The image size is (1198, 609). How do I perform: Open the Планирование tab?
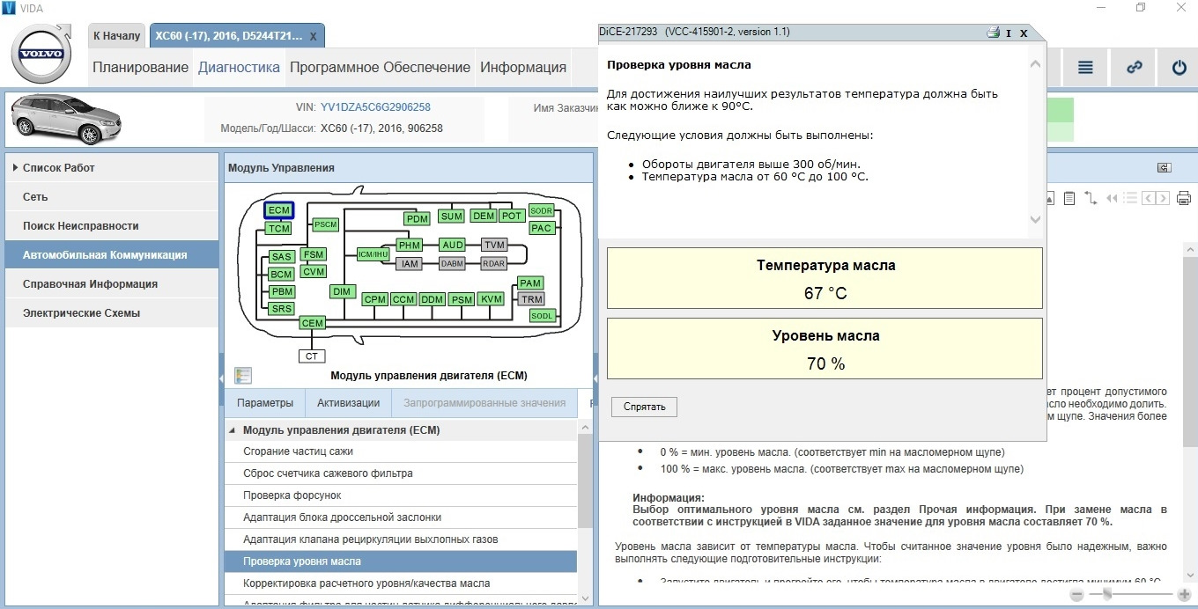[x=141, y=67]
